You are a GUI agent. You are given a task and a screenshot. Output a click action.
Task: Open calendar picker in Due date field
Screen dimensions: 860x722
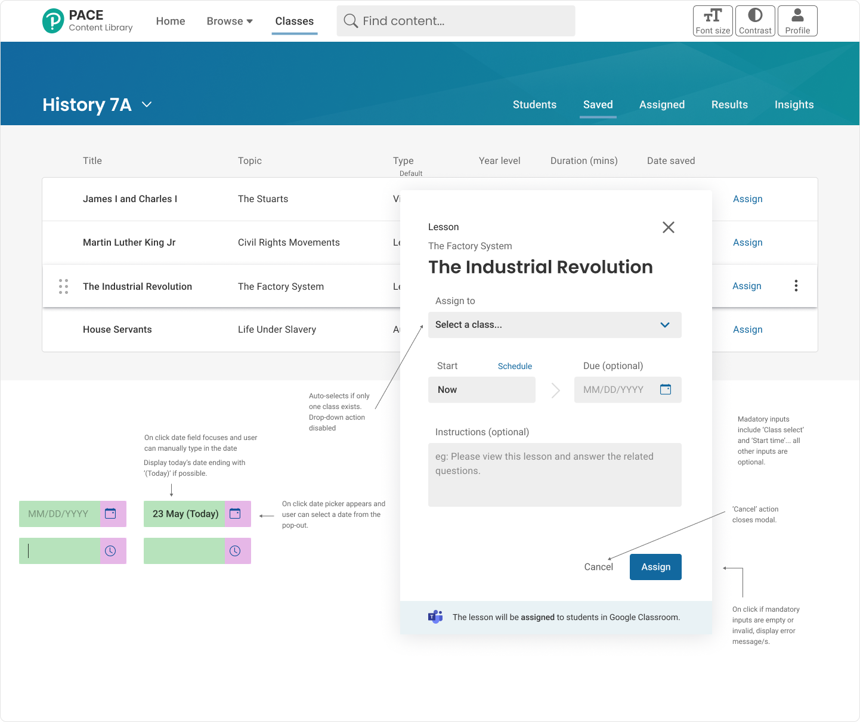[x=666, y=389]
